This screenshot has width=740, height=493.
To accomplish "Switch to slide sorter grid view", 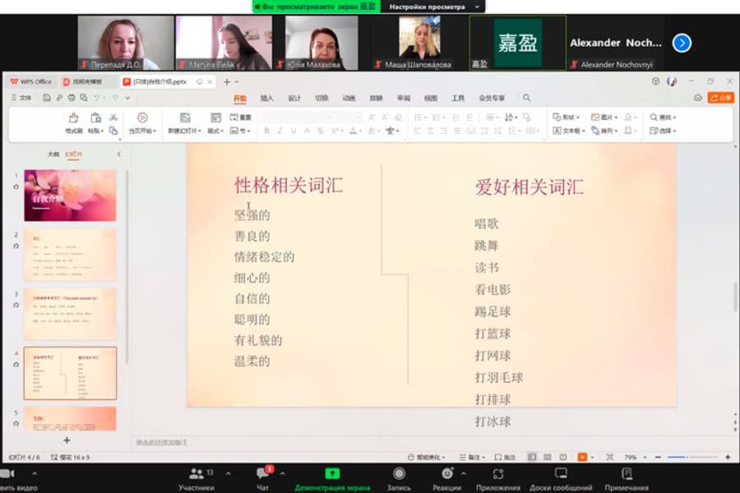I will point(547,457).
